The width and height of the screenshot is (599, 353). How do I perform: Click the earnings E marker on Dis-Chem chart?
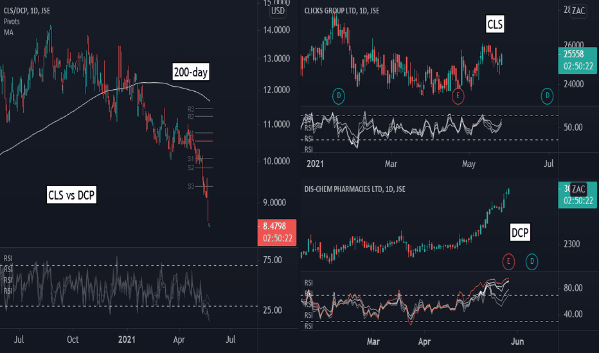click(x=508, y=261)
